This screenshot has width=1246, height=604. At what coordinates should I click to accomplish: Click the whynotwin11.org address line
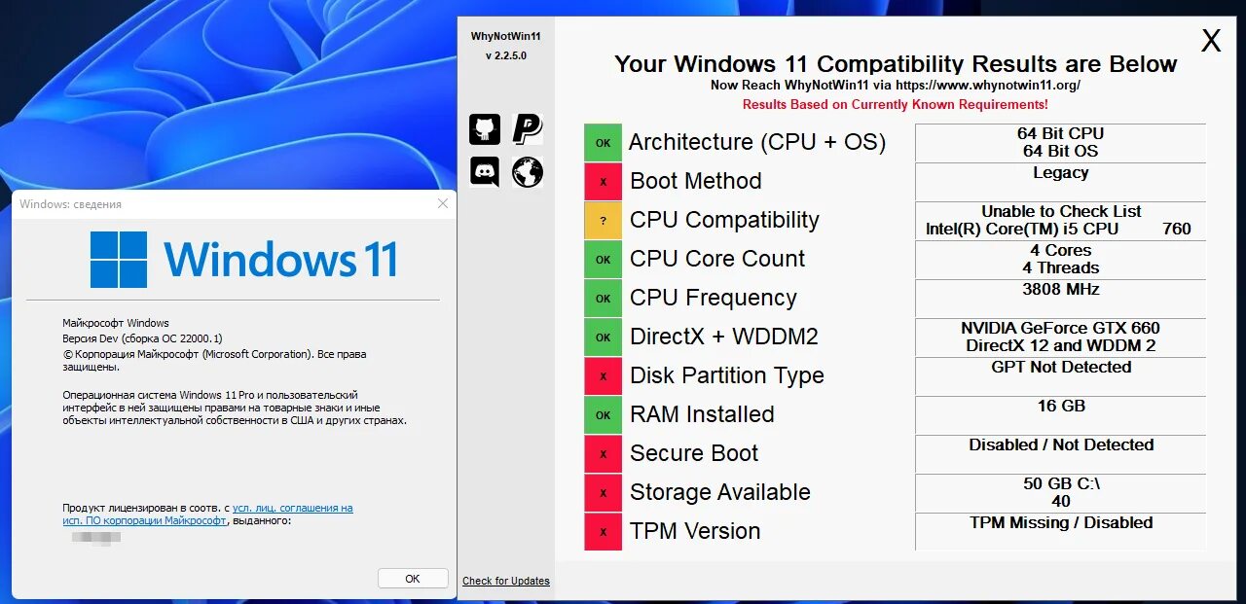point(896,85)
